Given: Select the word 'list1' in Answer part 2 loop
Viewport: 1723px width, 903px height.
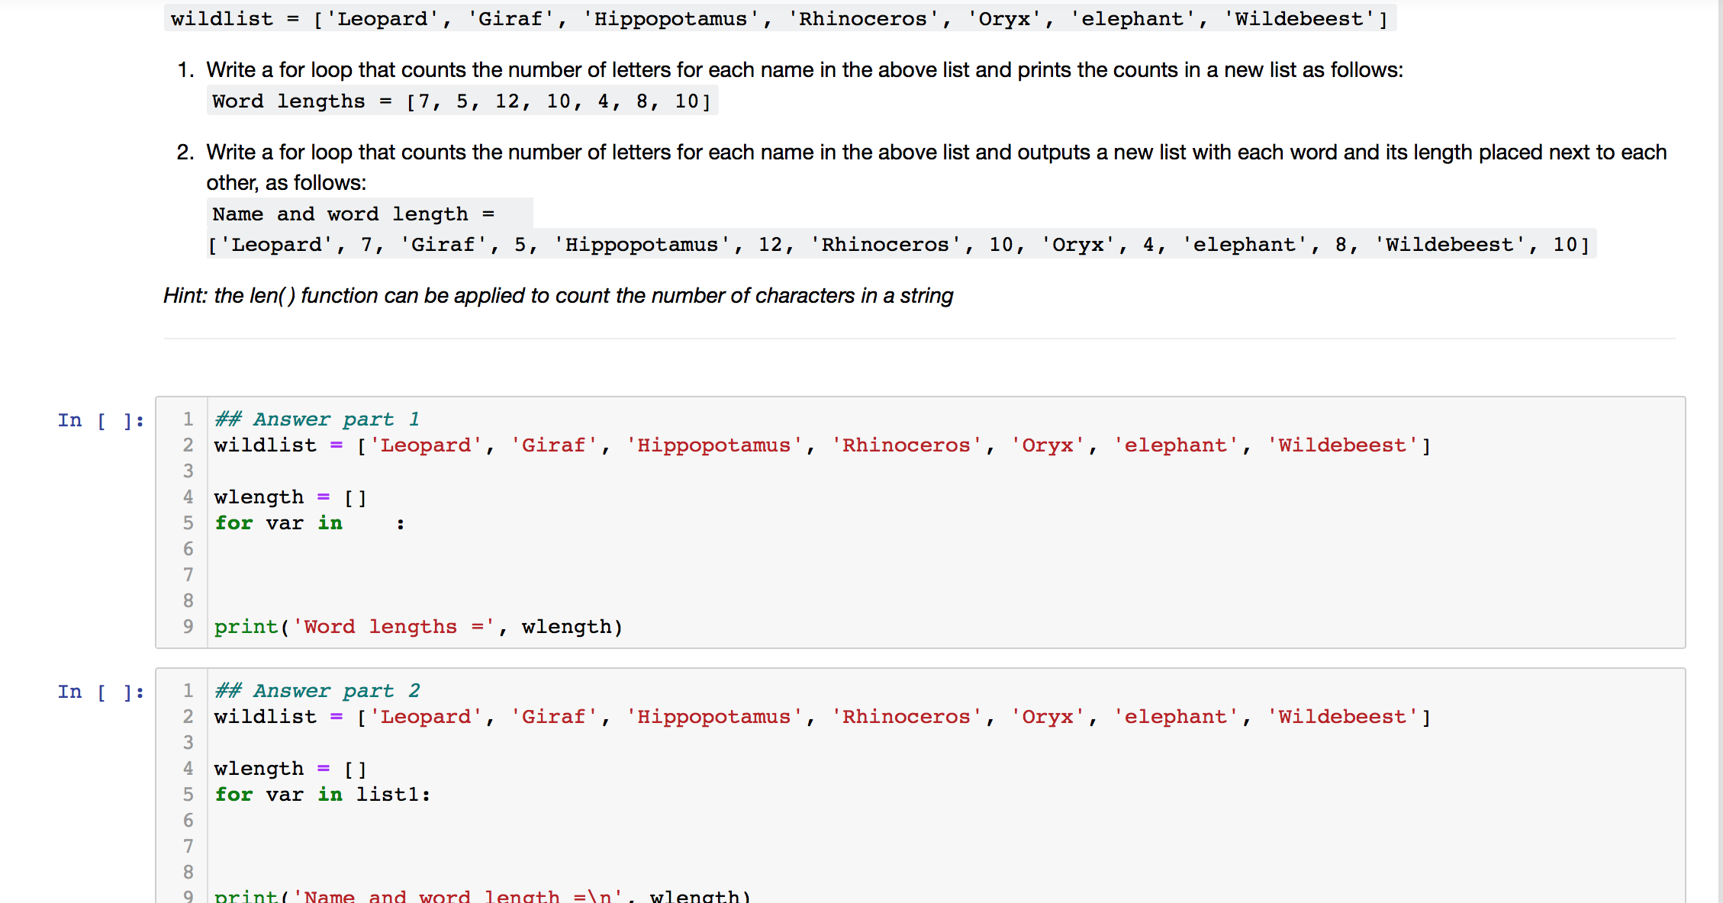Looking at the screenshot, I should click(x=389, y=794).
